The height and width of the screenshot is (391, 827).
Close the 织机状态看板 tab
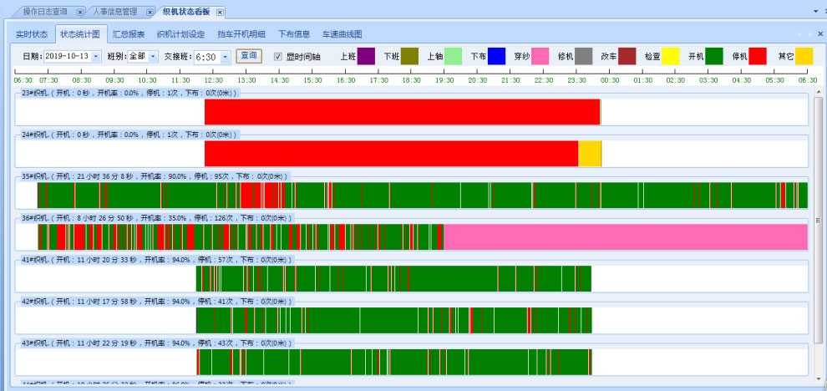(220, 12)
